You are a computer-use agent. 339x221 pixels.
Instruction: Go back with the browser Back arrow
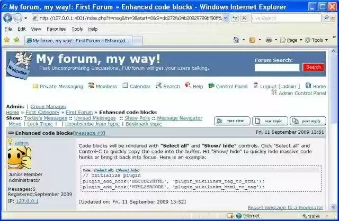coord(7,18)
